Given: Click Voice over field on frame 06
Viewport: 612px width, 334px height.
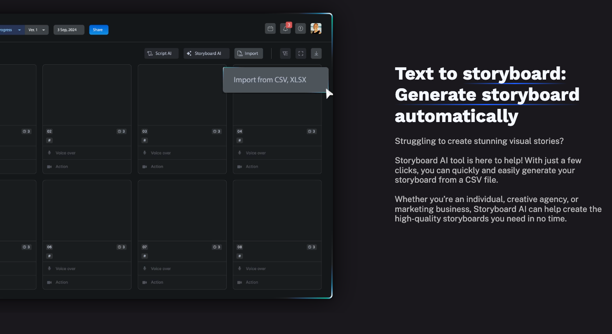Looking at the screenshot, I should click(x=87, y=268).
